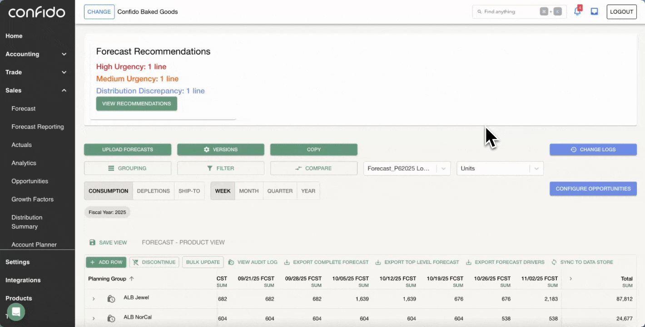The height and width of the screenshot is (327, 645).
Task: Switch to Depletions view toggle
Action: (153, 191)
